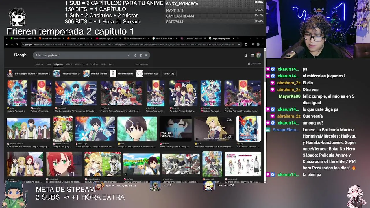This screenshot has width=370, height=208.
Task: Open the Google apps grid
Action: tap(252, 55)
